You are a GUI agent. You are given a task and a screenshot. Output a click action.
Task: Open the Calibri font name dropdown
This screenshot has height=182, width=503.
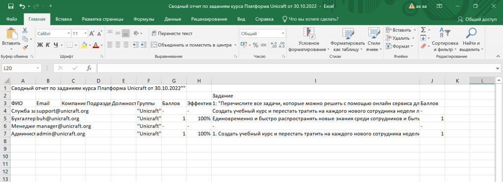point(69,33)
